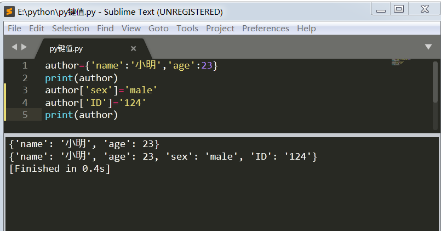Maximize the Sublime Text window
The height and width of the screenshot is (231, 441).
tap(399, 9)
